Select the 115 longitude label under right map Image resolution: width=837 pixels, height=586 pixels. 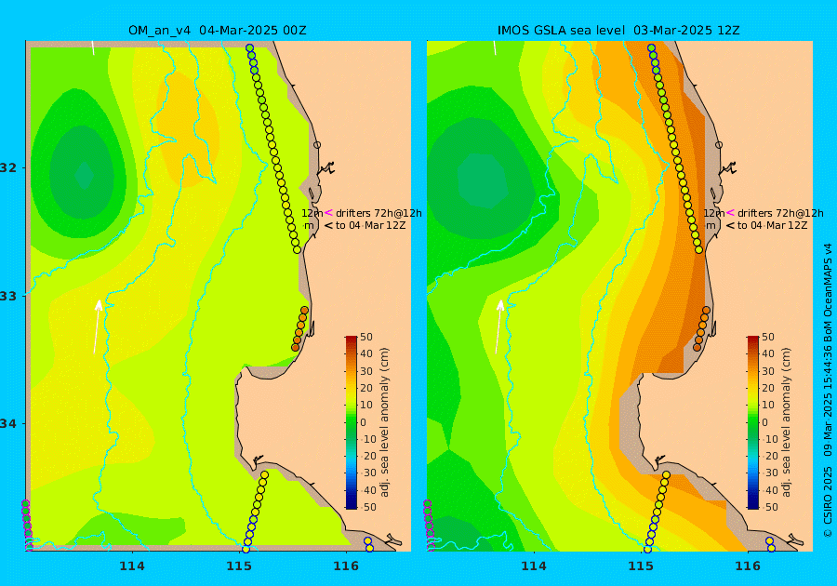641,566
